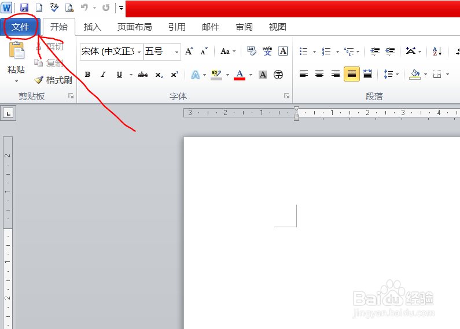The image size is (460, 329).
Task: Toggle character shading icon
Action: click(263, 75)
